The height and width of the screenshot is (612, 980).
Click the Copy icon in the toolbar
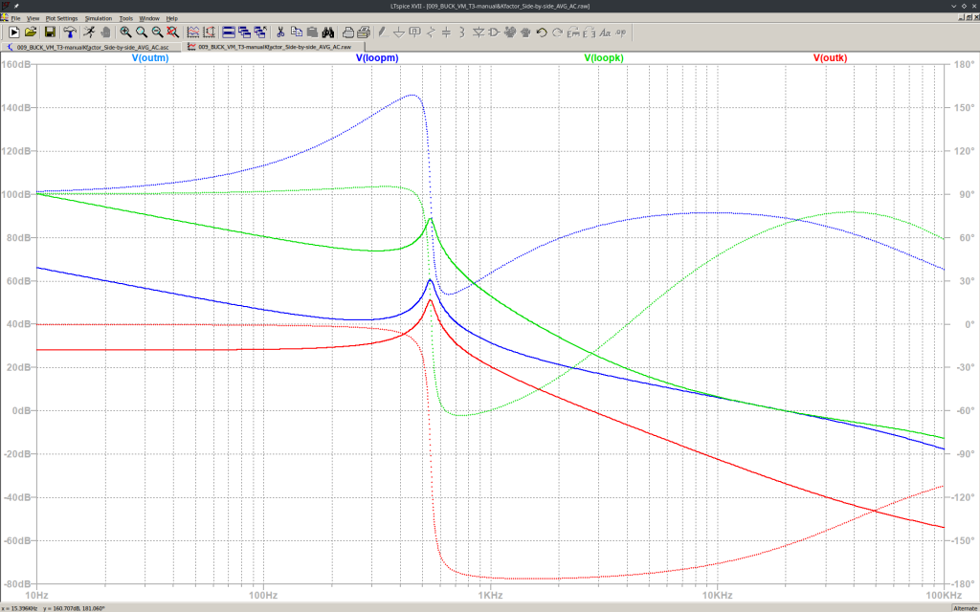click(x=297, y=33)
